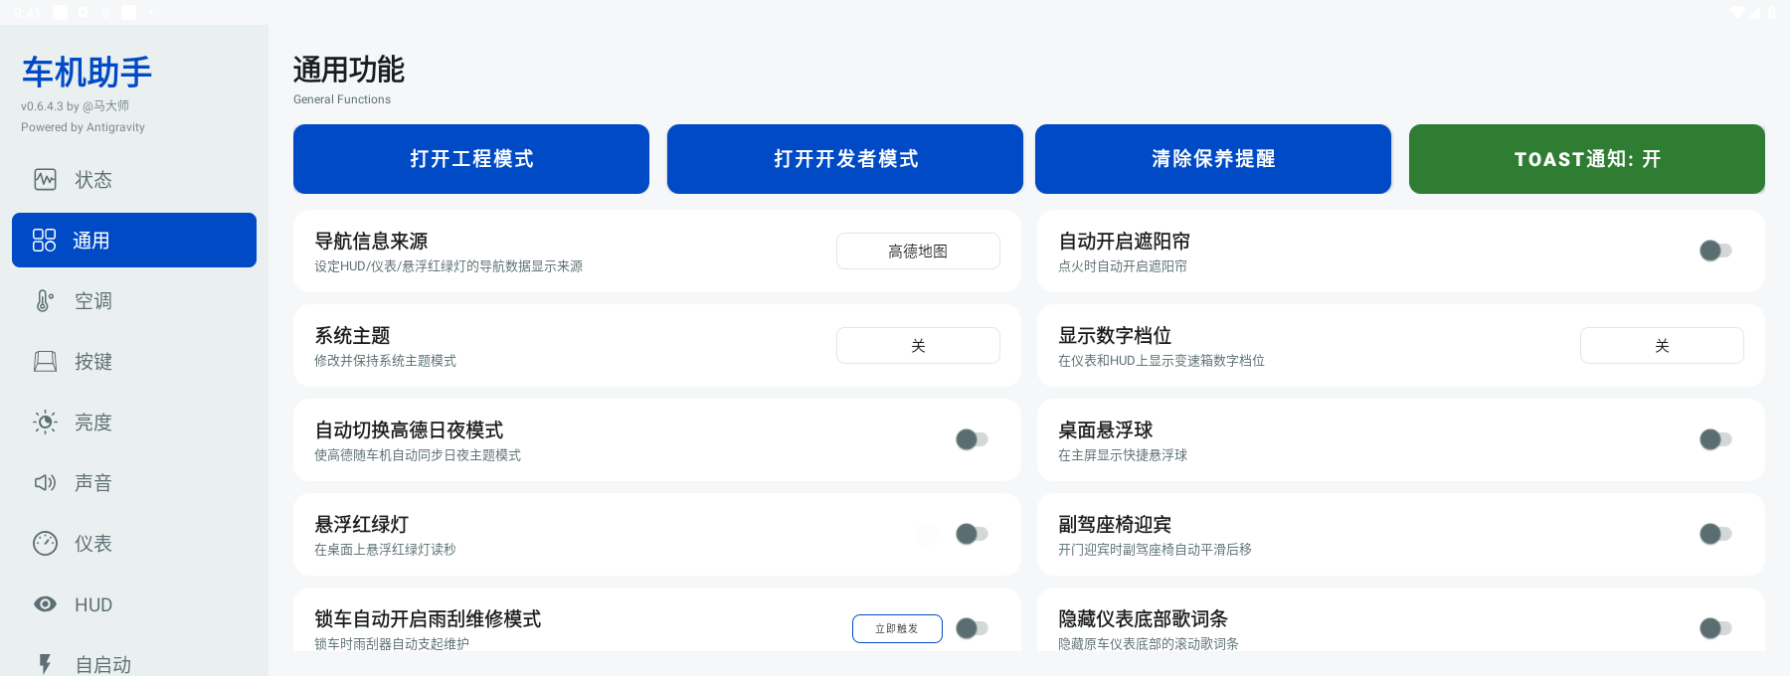Go to the 空调 settings
Image resolution: width=1790 pixels, height=676 pixels.
point(134,301)
